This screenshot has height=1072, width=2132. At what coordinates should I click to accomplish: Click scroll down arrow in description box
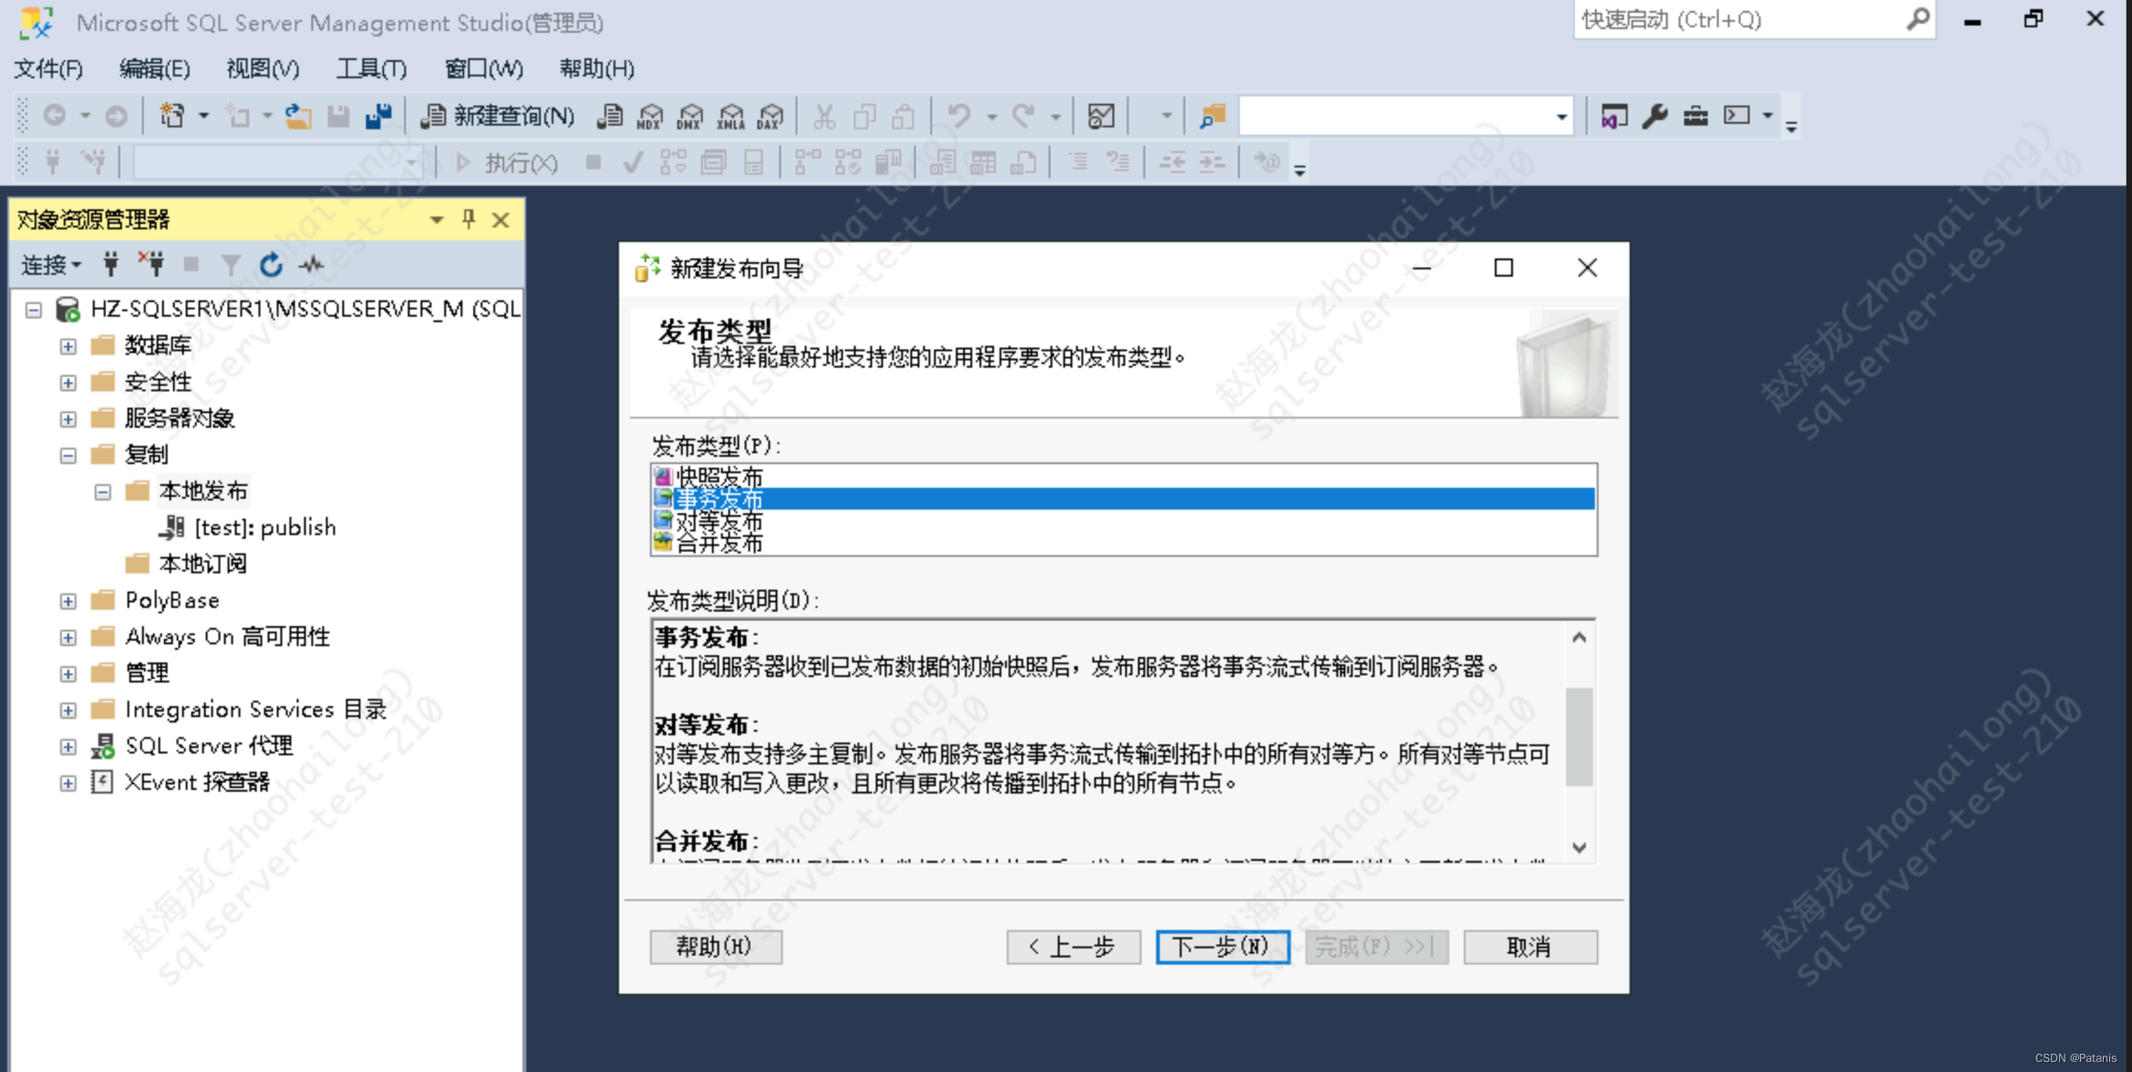[x=1579, y=847]
